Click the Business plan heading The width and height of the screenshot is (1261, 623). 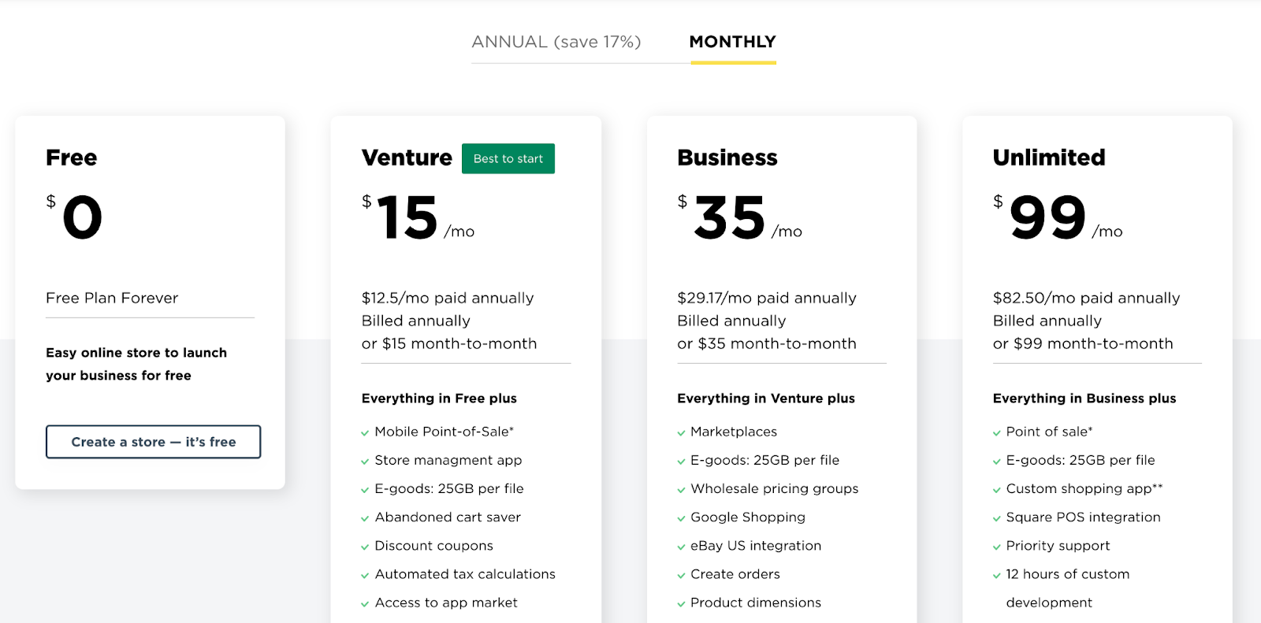click(727, 158)
